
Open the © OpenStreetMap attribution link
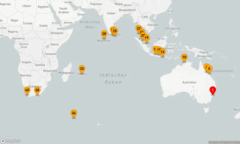click(230, 142)
